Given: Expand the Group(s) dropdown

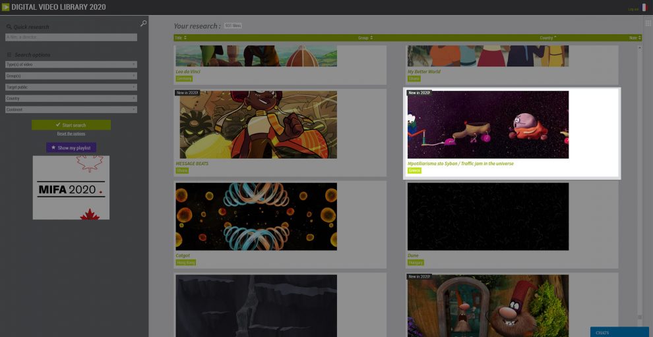Looking at the screenshot, I should tap(71, 76).
